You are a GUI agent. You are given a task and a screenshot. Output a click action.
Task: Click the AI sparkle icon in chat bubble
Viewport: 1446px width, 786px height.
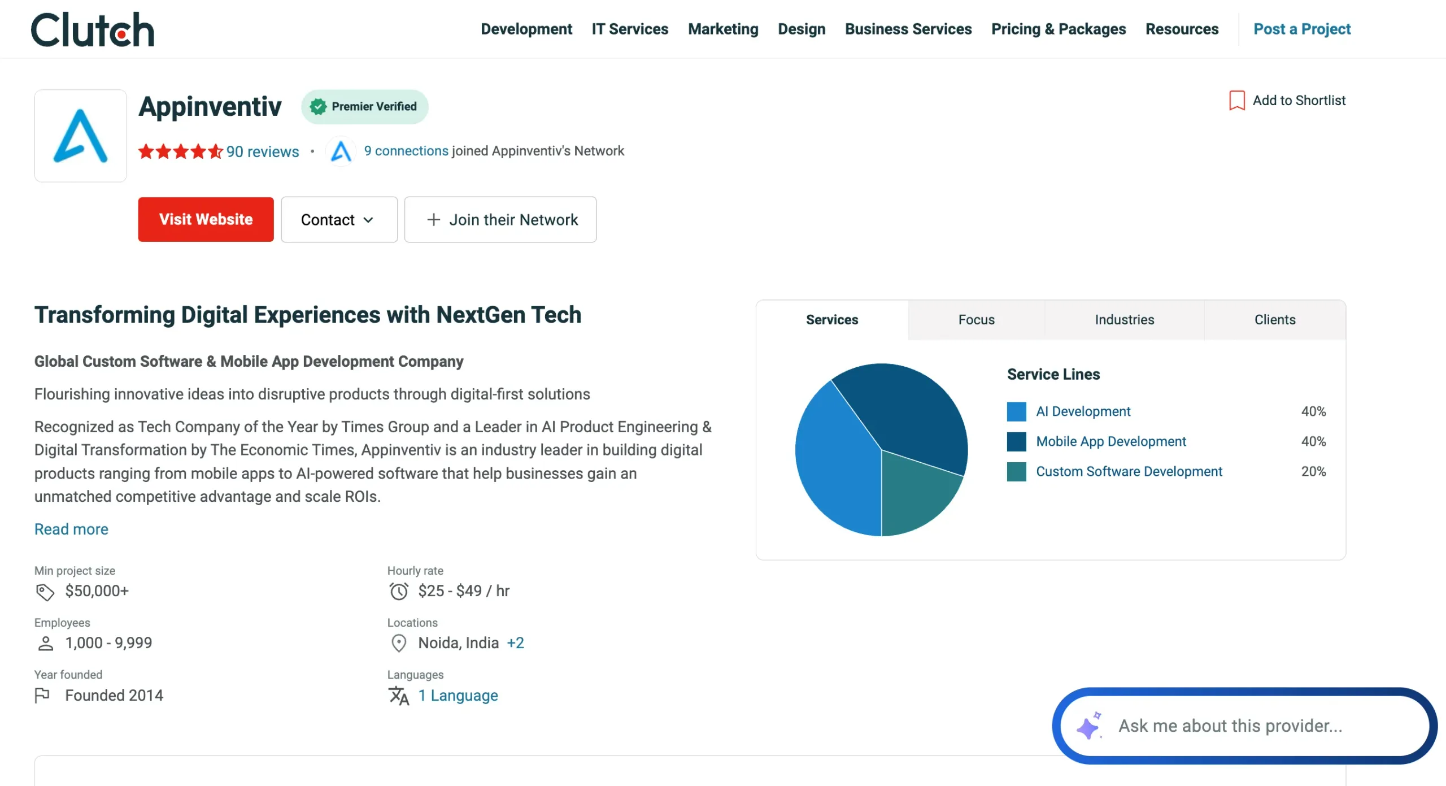pos(1090,726)
